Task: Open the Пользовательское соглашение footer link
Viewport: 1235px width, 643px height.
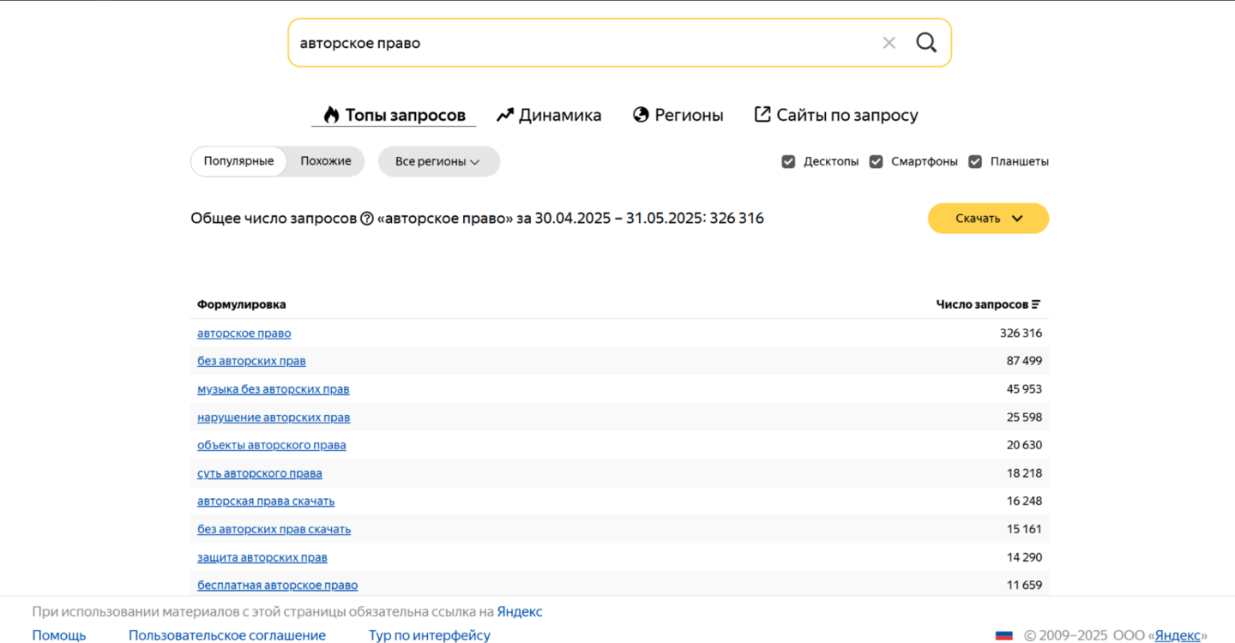Action: coord(227,635)
